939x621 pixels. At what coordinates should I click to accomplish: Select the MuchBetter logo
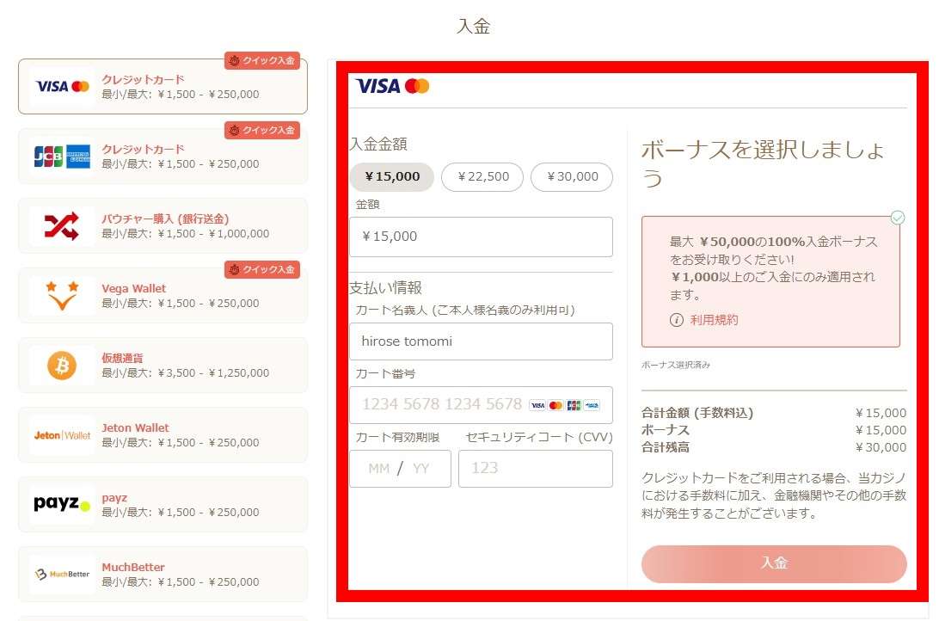pyautogui.click(x=62, y=575)
